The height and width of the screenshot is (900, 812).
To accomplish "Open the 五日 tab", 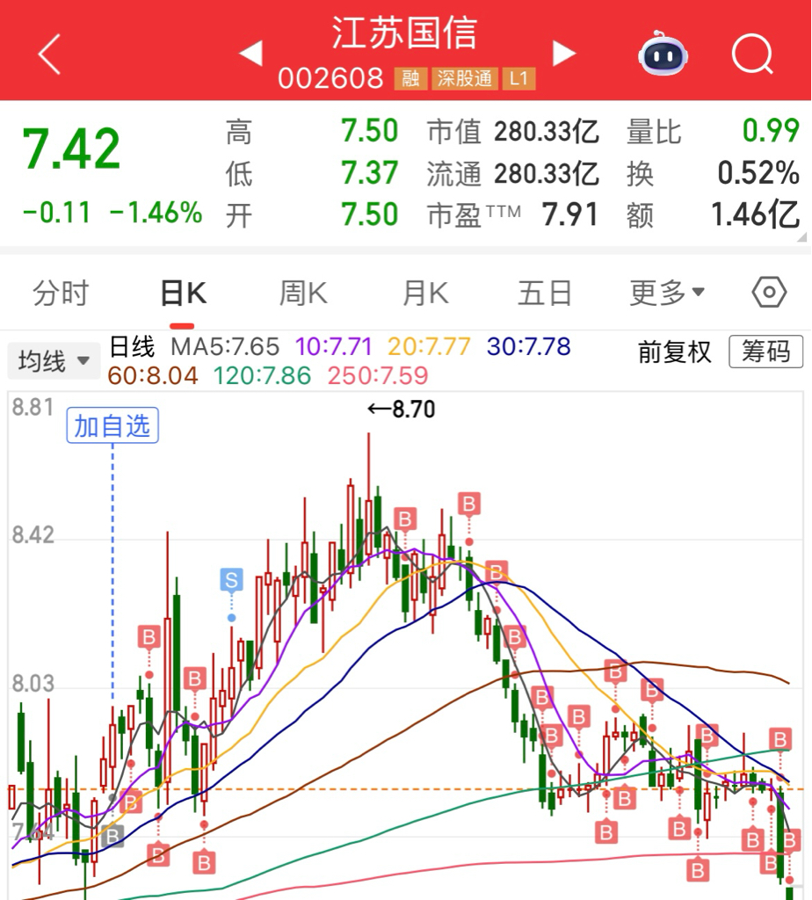I will 545,294.
